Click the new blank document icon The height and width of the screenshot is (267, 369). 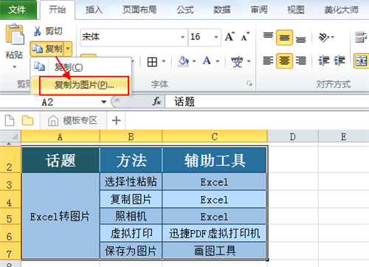(x=10, y=120)
